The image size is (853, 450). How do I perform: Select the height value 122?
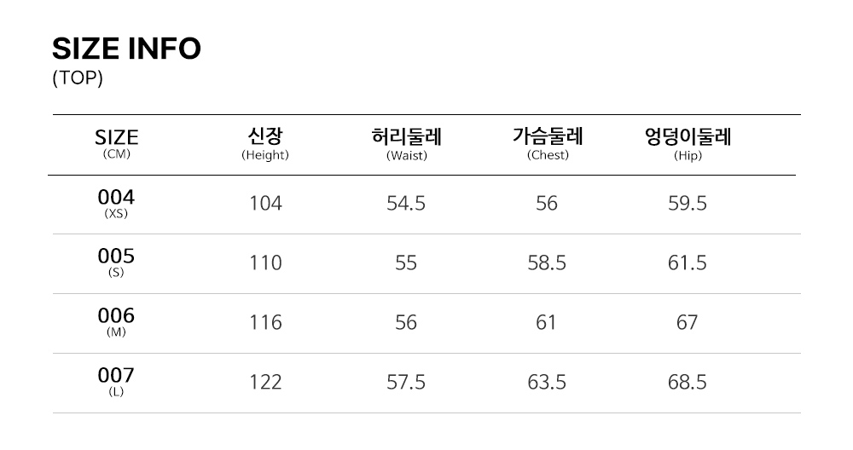[265, 383]
